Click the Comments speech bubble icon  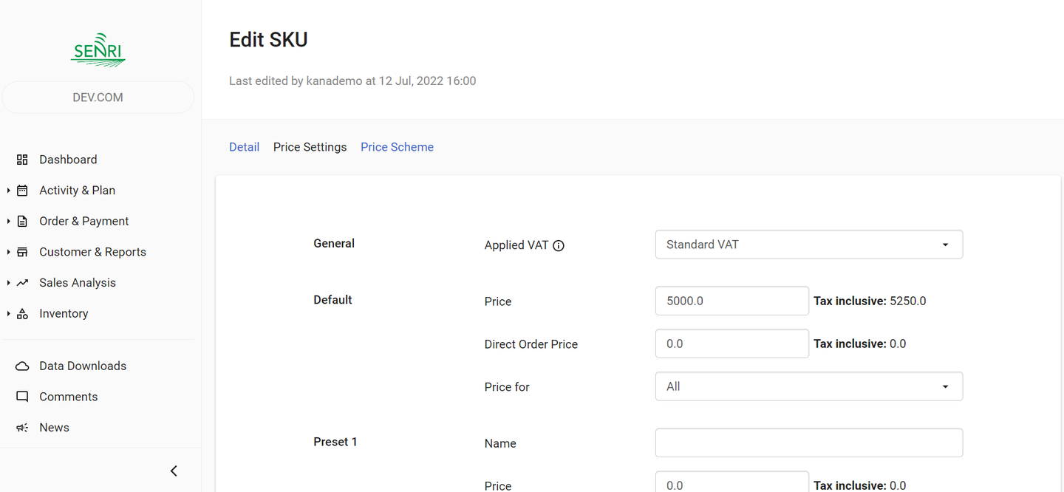tap(22, 397)
